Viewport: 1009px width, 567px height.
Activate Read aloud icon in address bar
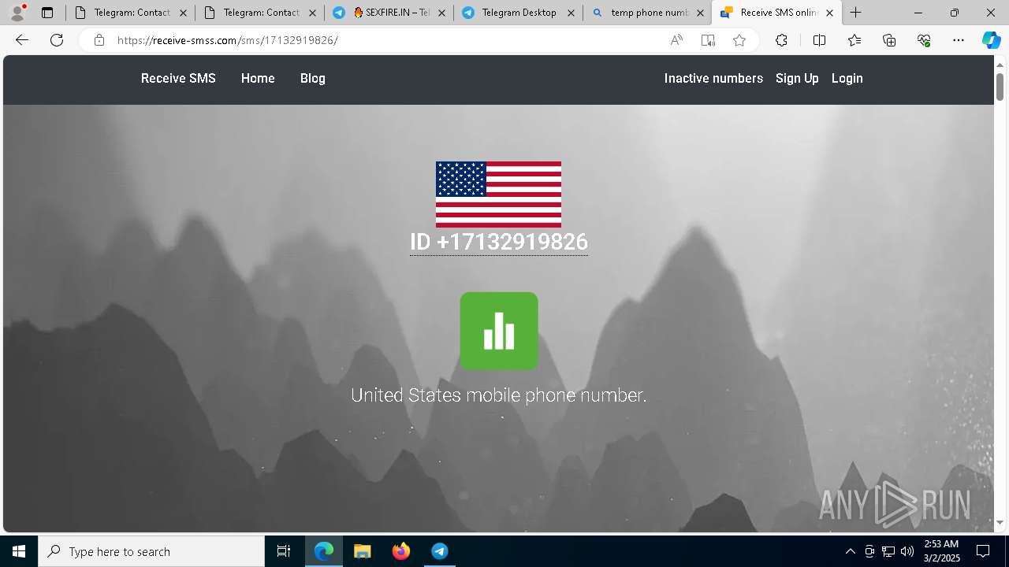pos(676,40)
